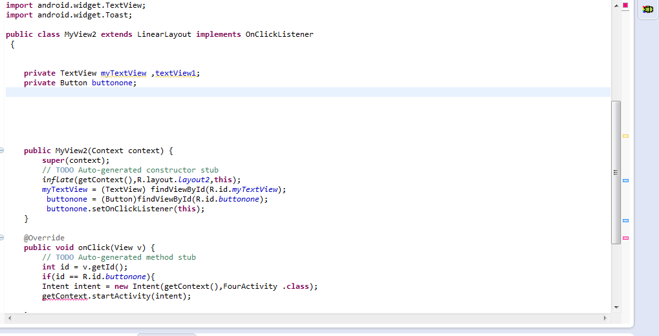Click "int id = v.getId();" line
Screen dimensions: 659x336
[x=85, y=267]
